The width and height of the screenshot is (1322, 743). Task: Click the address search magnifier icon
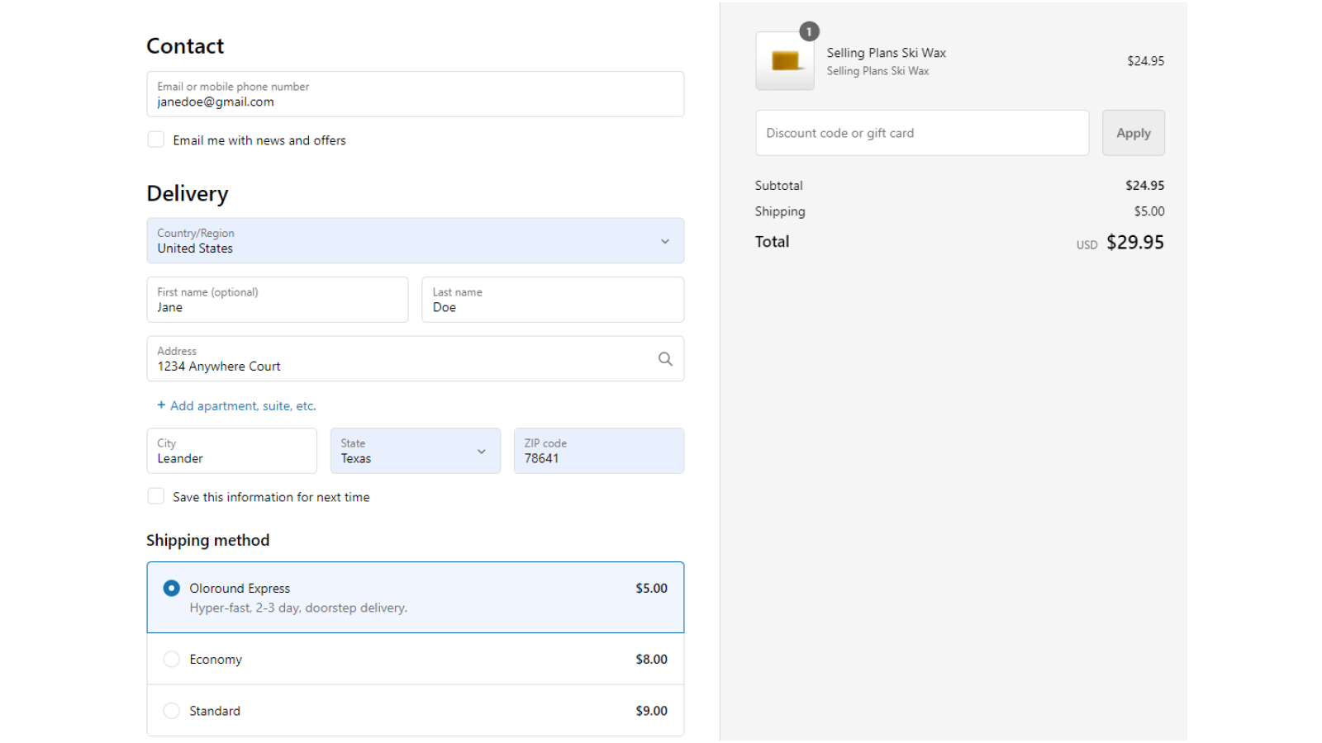tap(665, 359)
